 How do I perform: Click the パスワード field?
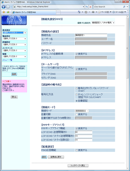(95, 43)
